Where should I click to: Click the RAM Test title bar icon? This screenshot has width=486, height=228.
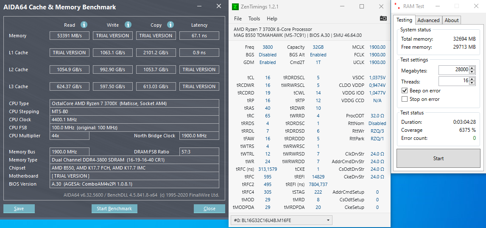(397, 6)
